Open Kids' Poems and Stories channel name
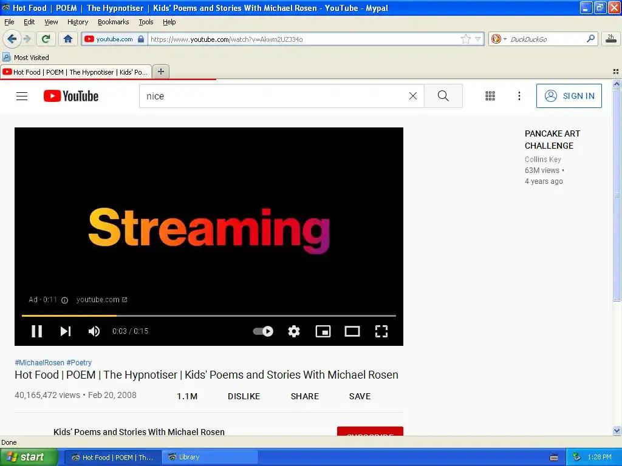This screenshot has height=466, width=622. point(139,432)
